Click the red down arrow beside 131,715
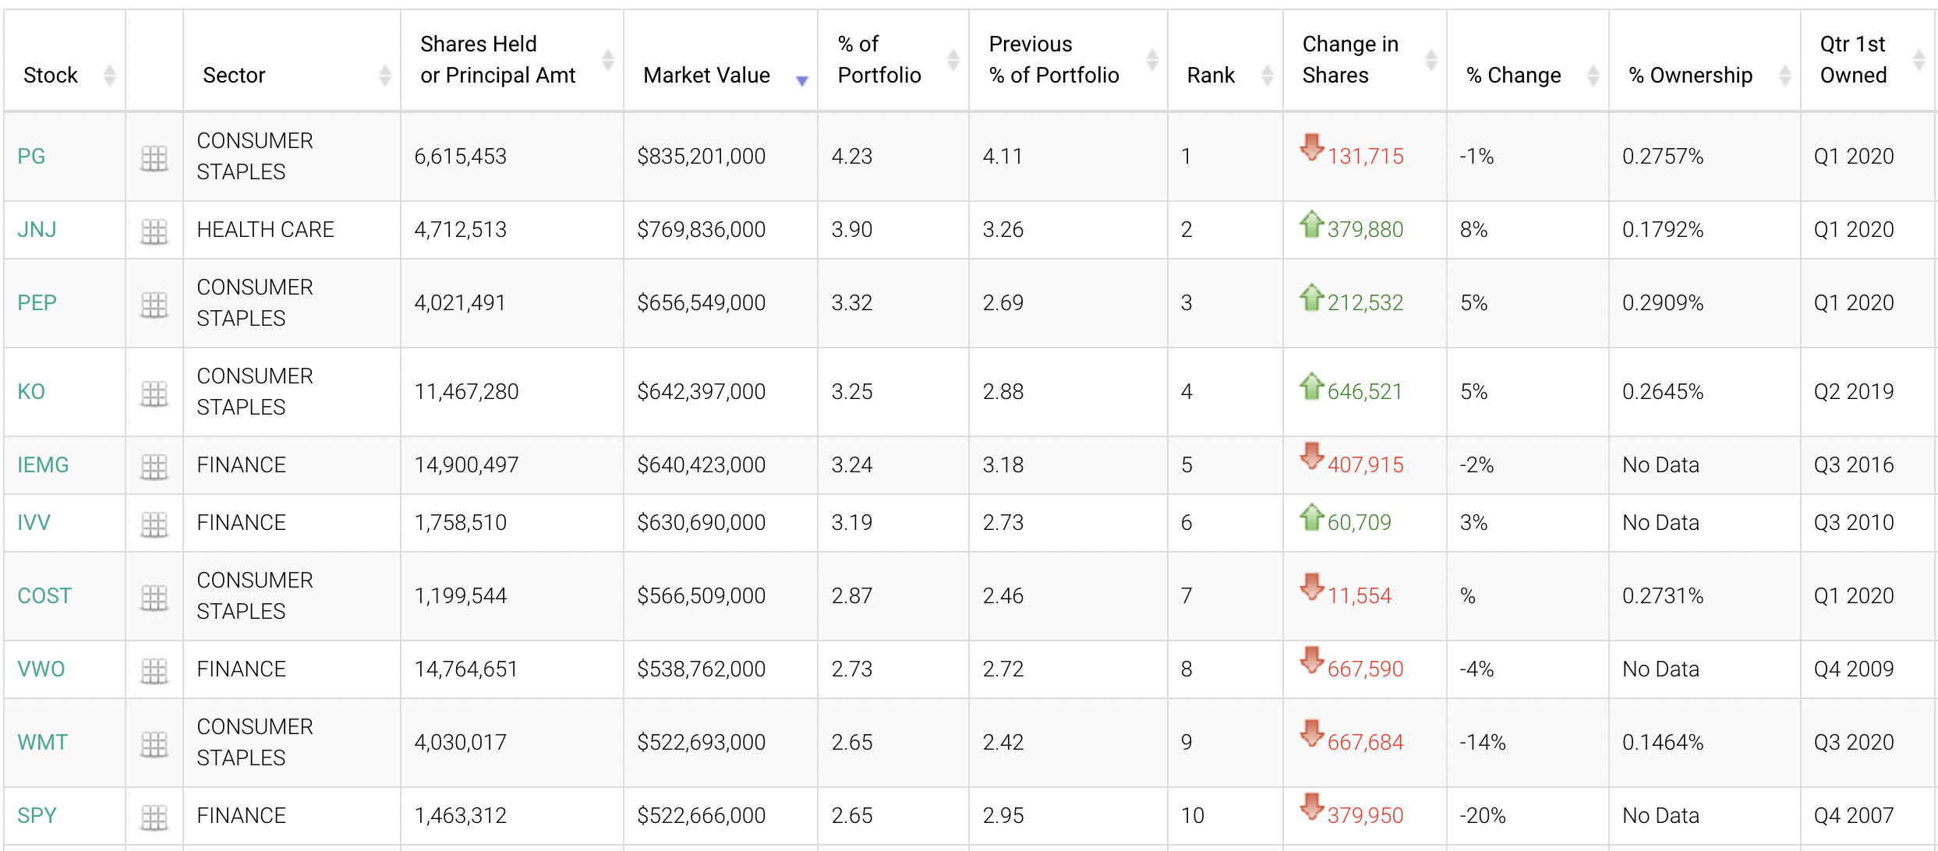 coord(1312,147)
